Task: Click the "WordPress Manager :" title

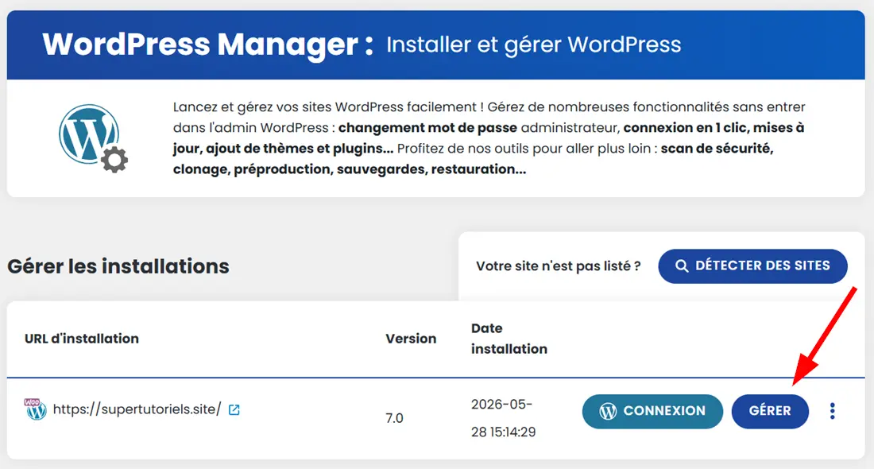Action: tap(207, 45)
